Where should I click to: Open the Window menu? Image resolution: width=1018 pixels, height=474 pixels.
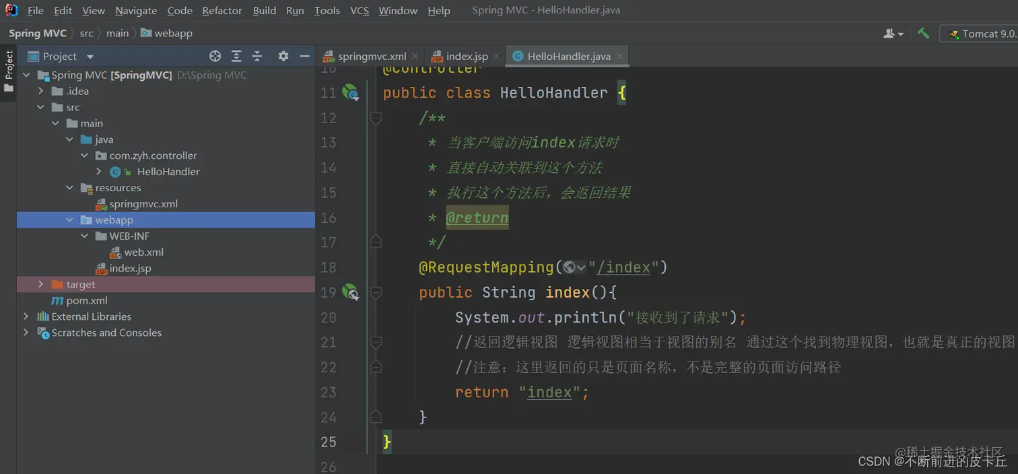(398, 11)
